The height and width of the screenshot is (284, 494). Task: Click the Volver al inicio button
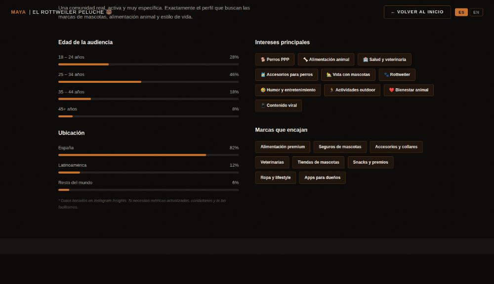point(417,12)
